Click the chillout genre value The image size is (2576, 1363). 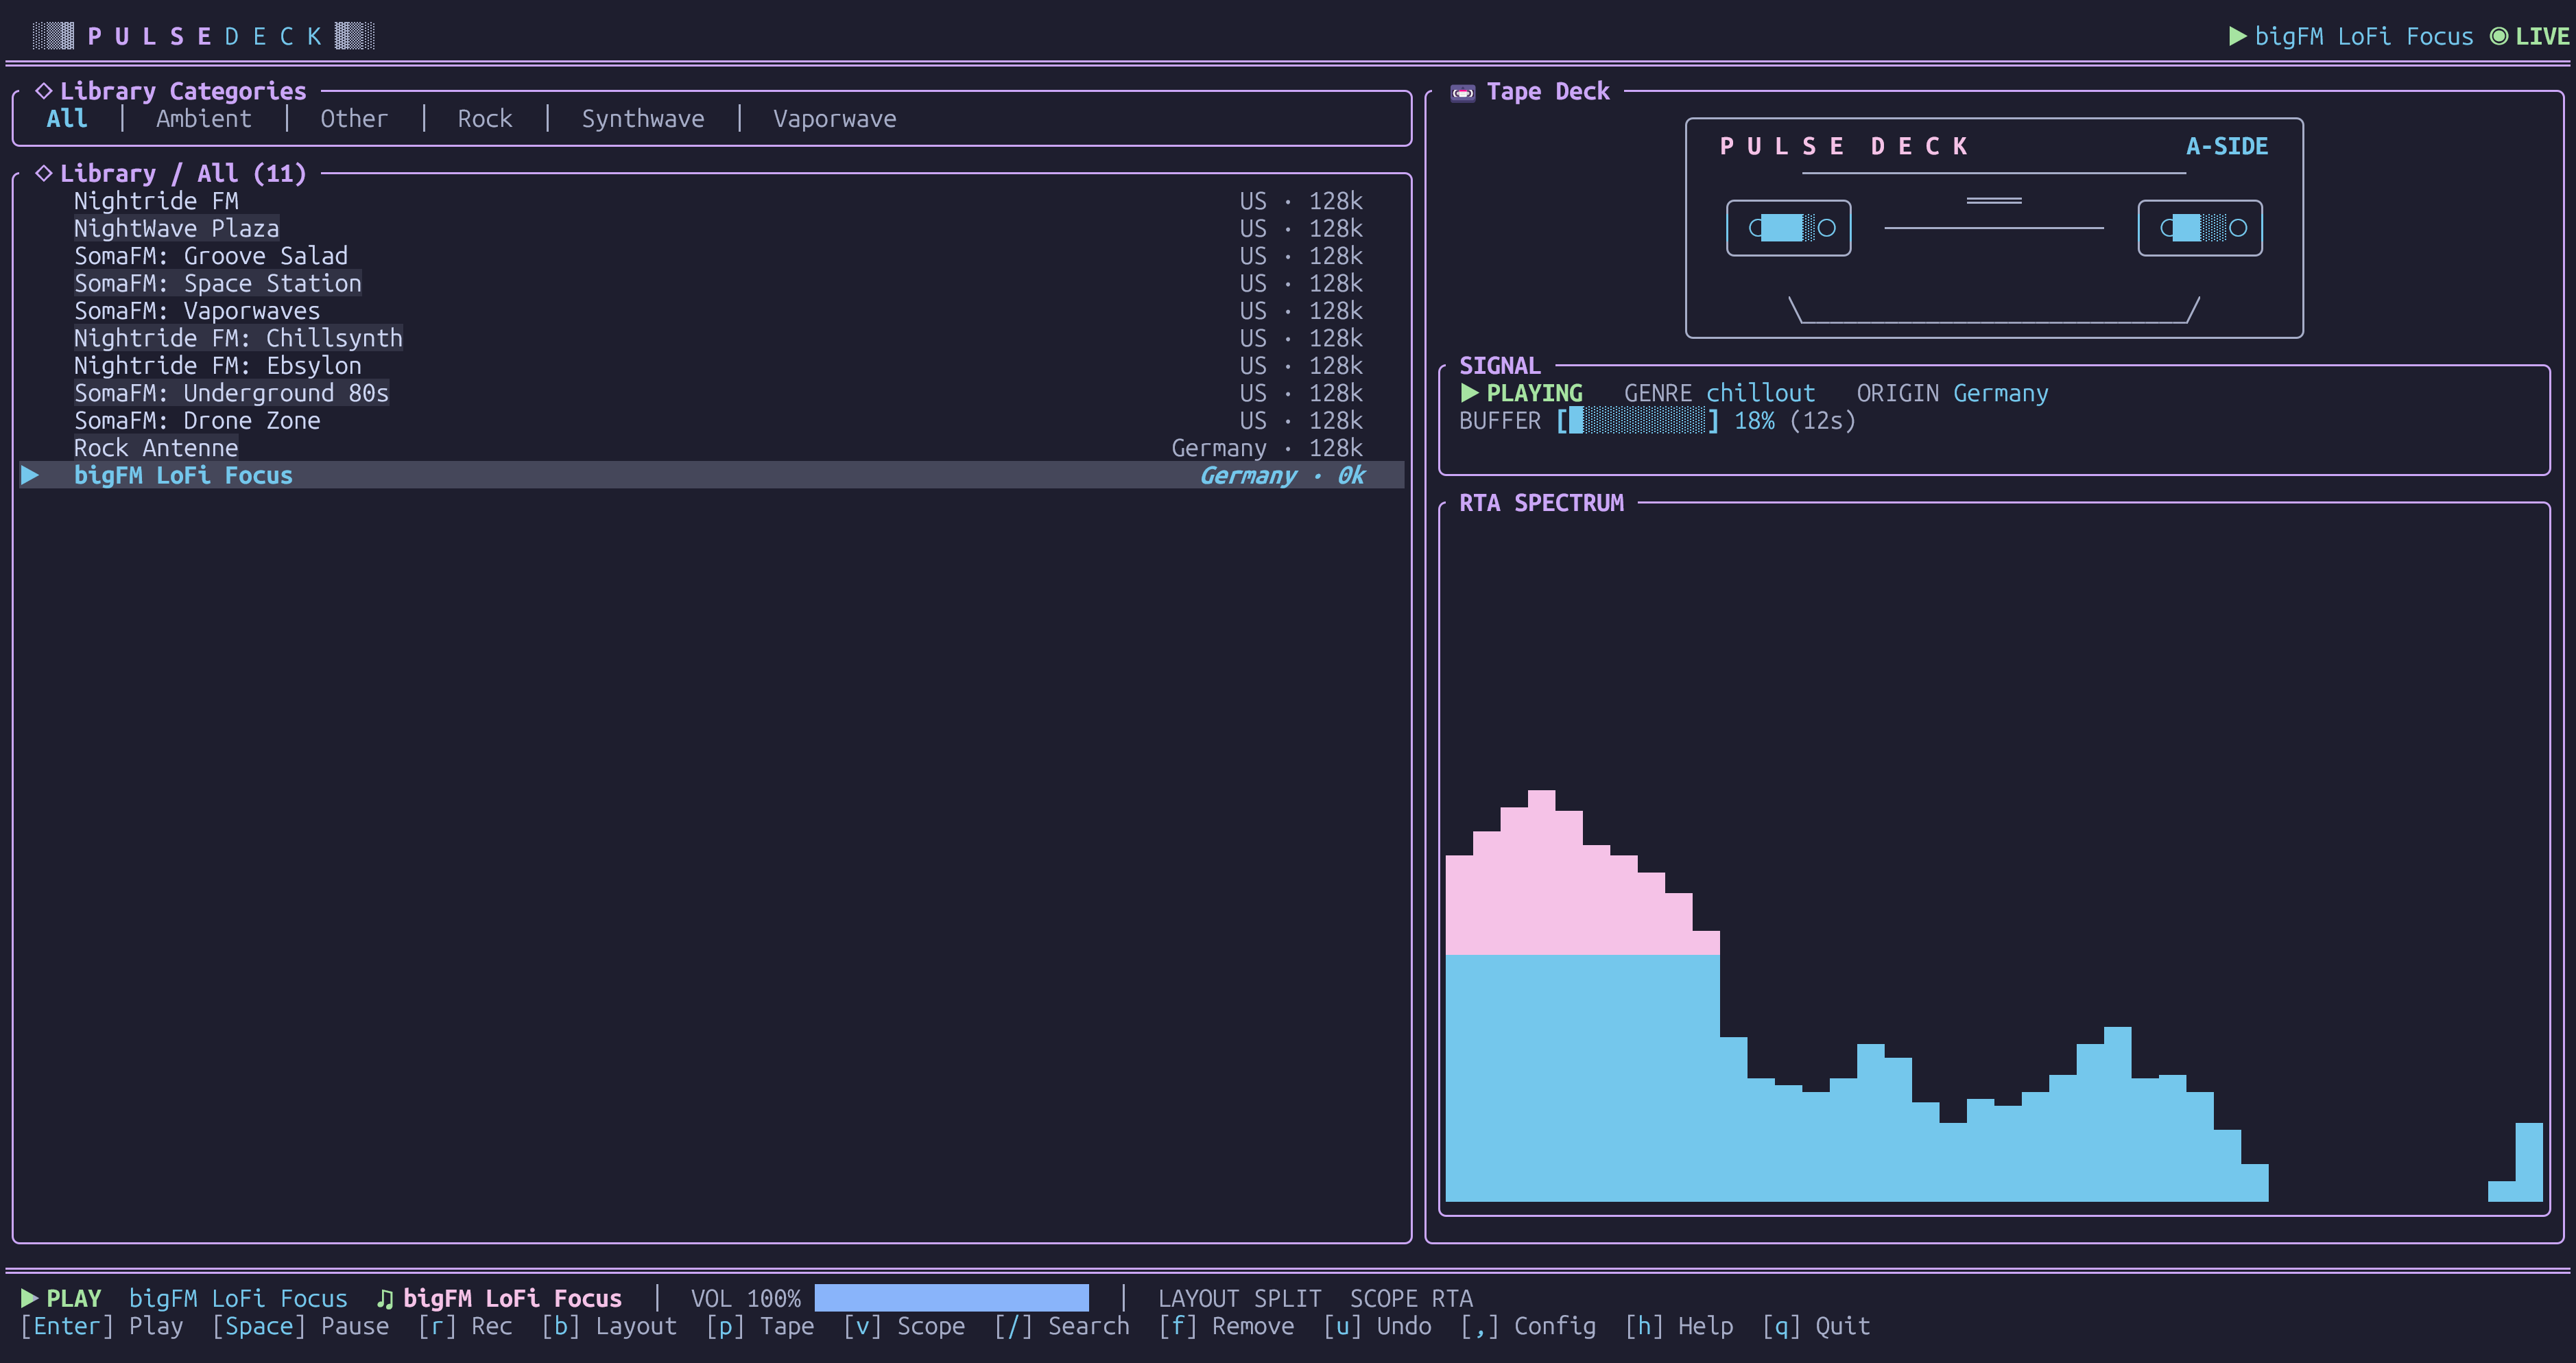(x=1760, y=393)
